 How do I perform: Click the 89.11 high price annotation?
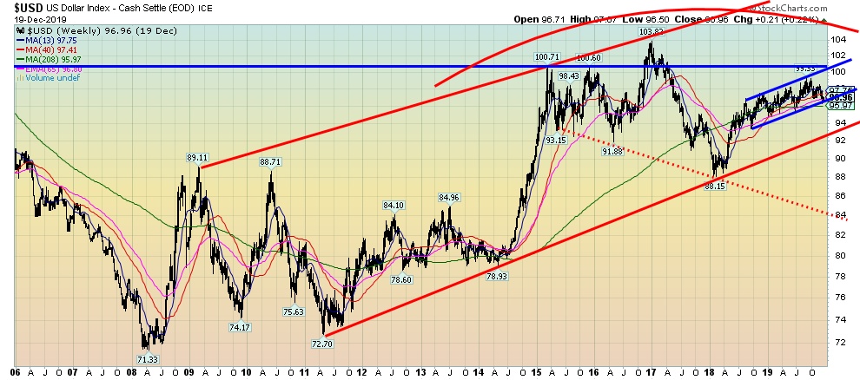coord(198,158)
